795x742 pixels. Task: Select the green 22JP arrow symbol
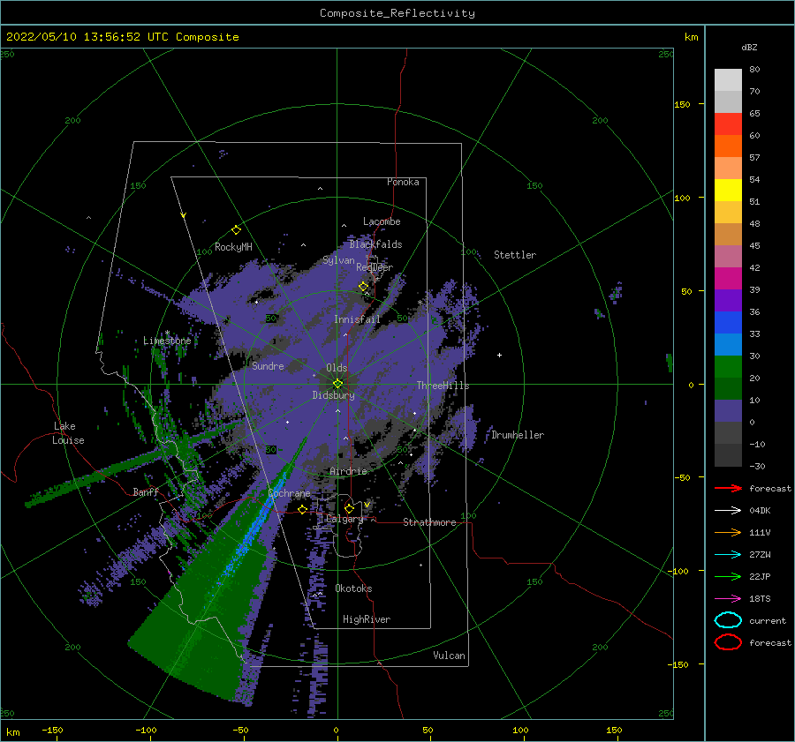(x=728, y=576)
